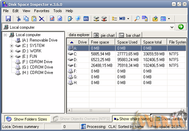
Task: Click the 95883,24 MB space used cell
Action: coord(128,60)
